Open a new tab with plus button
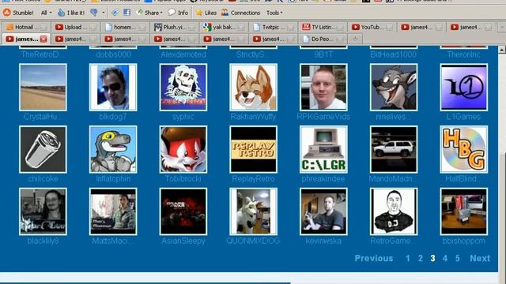 click(x=355, y=39)
